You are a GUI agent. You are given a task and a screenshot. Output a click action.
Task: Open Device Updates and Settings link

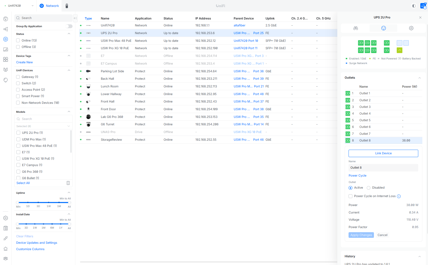pos(37,243)
